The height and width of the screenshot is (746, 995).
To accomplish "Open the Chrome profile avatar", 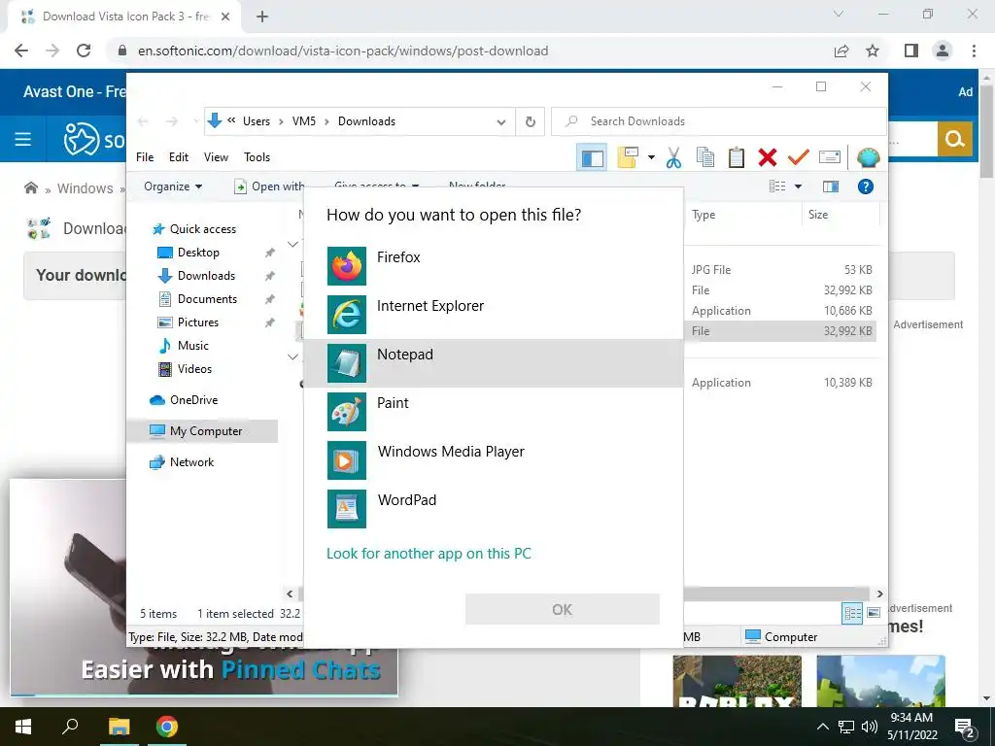I will pyautogui.click(x=943, y=51).
